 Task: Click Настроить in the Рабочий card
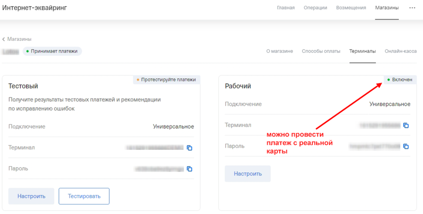tap(248, 174)
